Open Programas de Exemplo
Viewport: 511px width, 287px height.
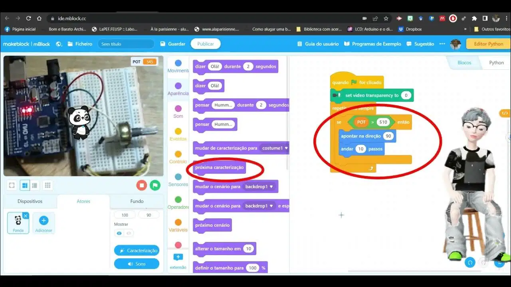click(x=372, y=44)
